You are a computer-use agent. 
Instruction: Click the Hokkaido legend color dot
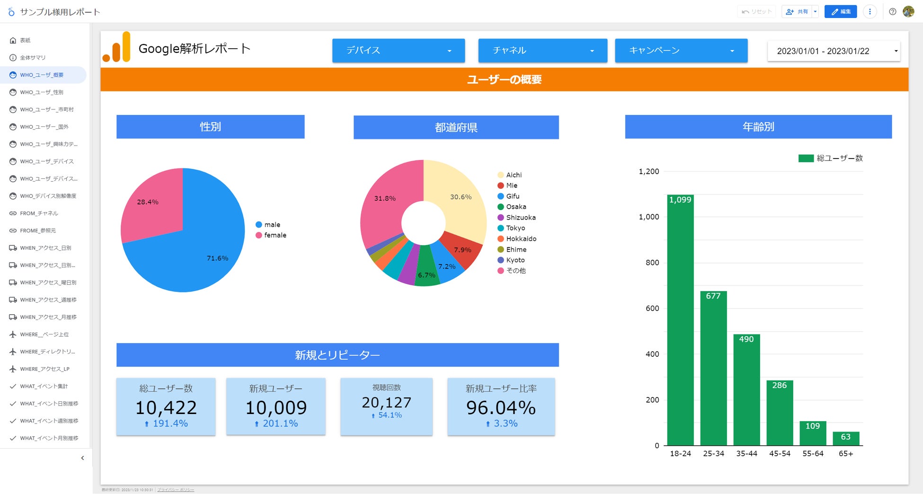(501, 239)
